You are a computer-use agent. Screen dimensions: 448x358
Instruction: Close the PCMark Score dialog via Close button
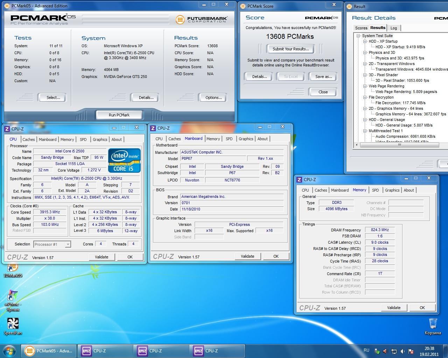pyautogui.click(x=323, y=92)
